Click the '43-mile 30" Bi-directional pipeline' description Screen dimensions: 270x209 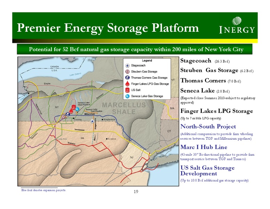pos(217,157)
